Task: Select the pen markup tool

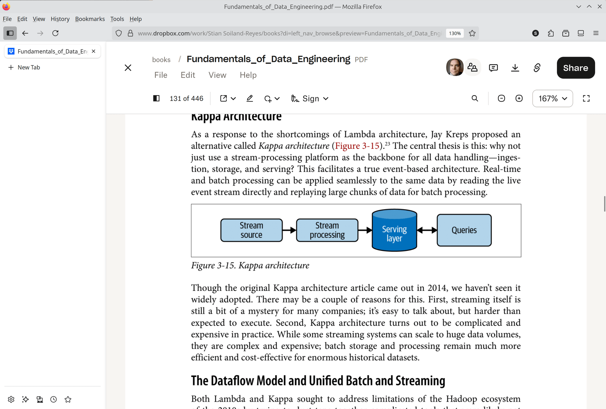Action: 250,98
